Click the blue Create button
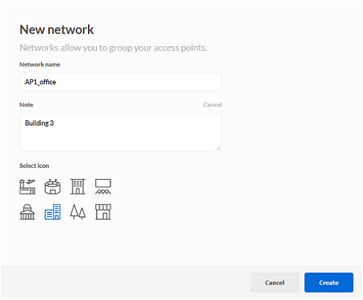The height and width of the screenshot is (300, 363). [329, 282]
